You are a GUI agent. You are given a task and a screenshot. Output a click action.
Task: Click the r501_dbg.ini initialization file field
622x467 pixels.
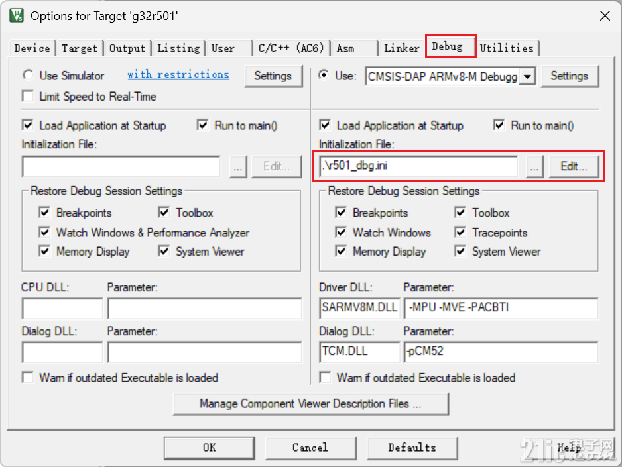(418, 166)
